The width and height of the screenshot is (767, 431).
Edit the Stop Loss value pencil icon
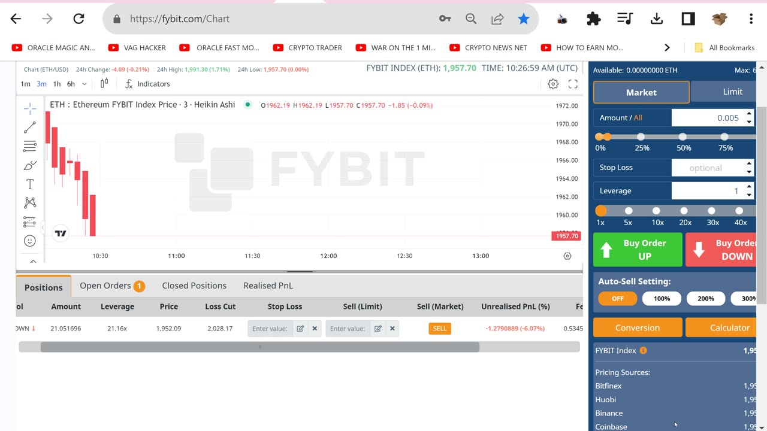pyautogui.click(x=300, y=329)
